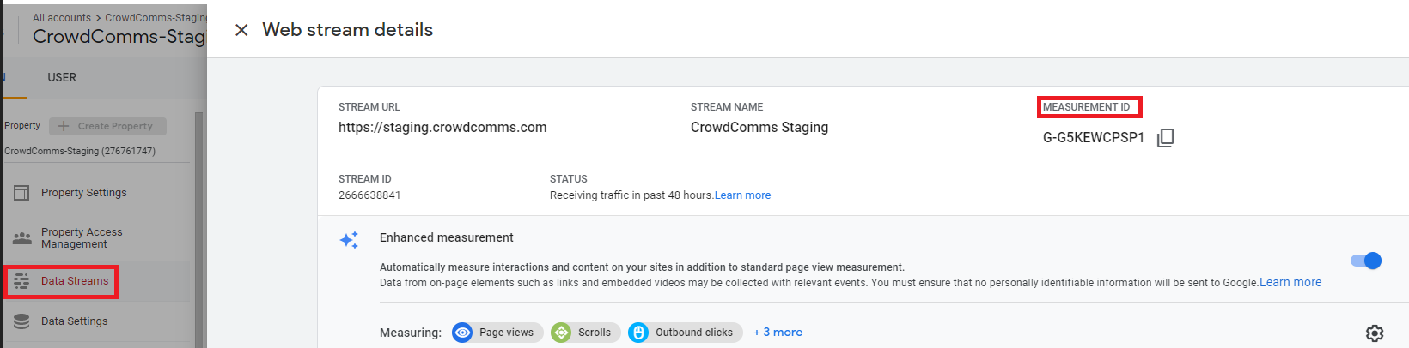Open Data Streams in sidebar

tap(74, 281)
